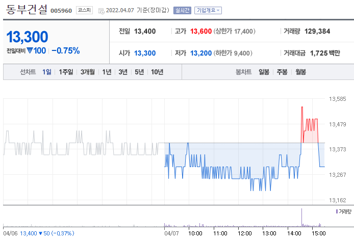This screenshot has height=243, width=354.
Task: Select the 1년 line chart tab
Action: coord(107,72)
